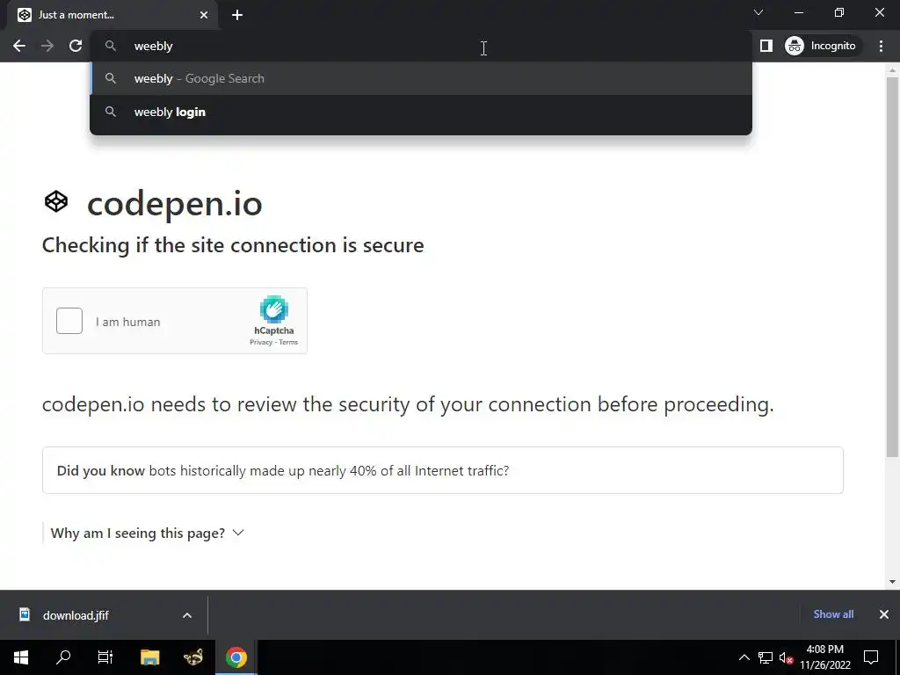Viewport: 900px width, 675px height.
Task: Click the network tray icon
Action: [766, 657]
